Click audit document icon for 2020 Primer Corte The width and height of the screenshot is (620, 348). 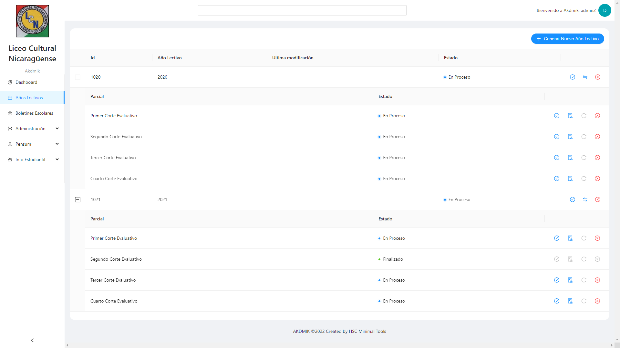(570, 116)
